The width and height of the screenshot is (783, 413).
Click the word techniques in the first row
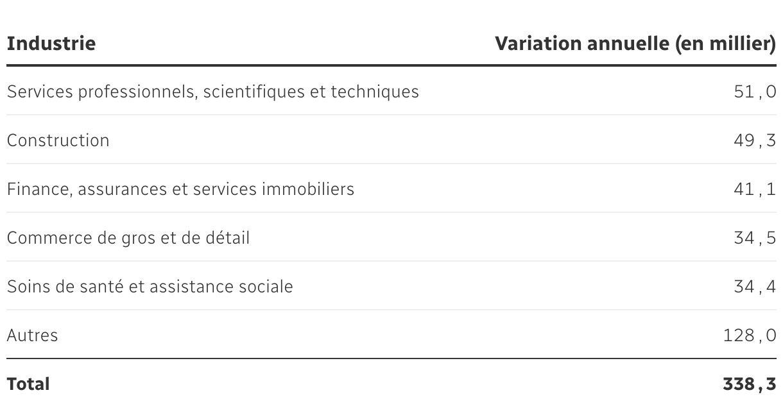pos(374,92)
